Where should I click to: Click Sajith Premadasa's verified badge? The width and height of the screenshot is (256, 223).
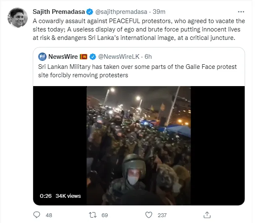(90, 12)
